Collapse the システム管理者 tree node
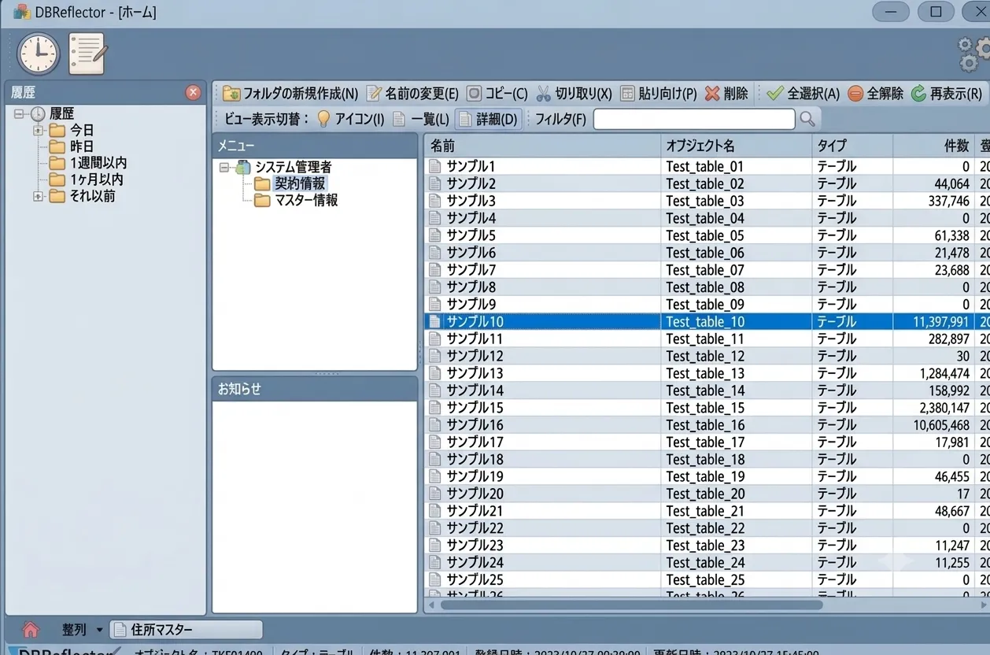 coord(223,167)
